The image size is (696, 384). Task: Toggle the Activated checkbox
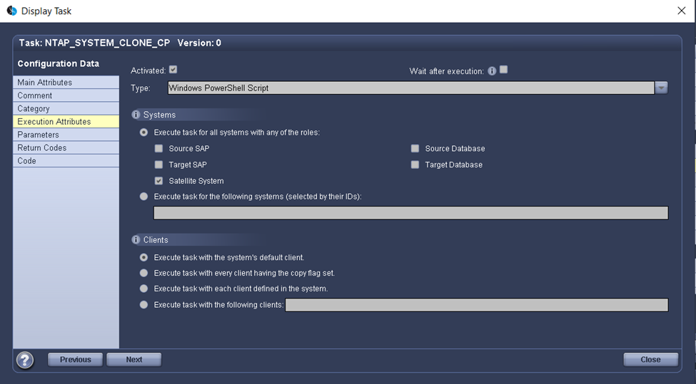tap(173, 70)
